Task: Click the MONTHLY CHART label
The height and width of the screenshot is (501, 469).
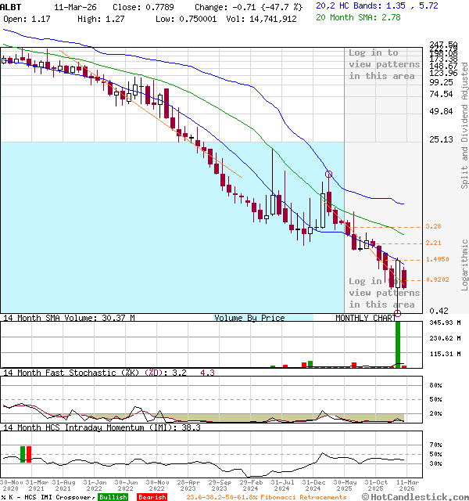Action: (366, 318)
